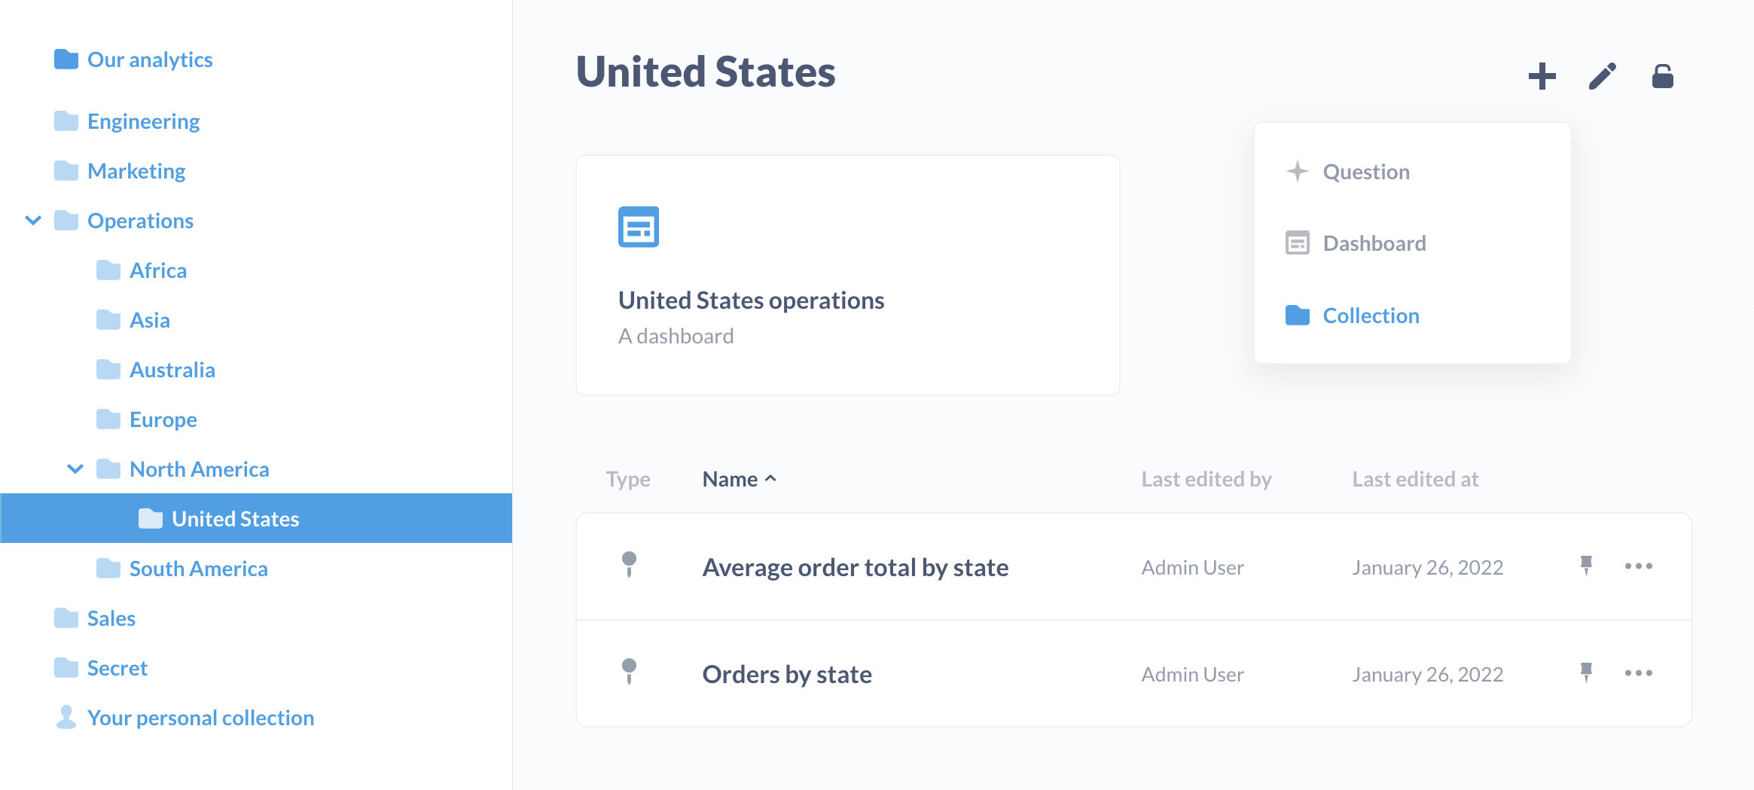Open more options for Average order total by state
The image size is (1754, 790).
1638,566
